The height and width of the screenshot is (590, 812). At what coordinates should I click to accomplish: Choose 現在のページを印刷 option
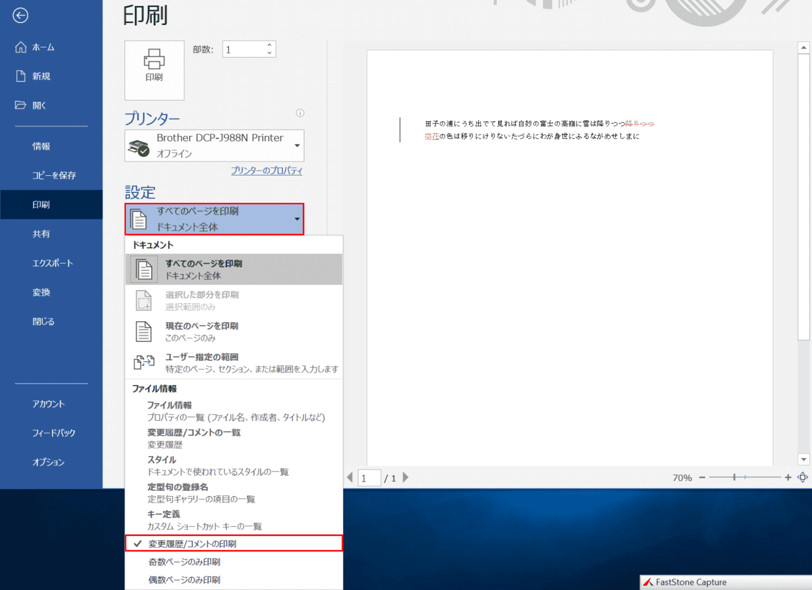[x=234, y=332]
